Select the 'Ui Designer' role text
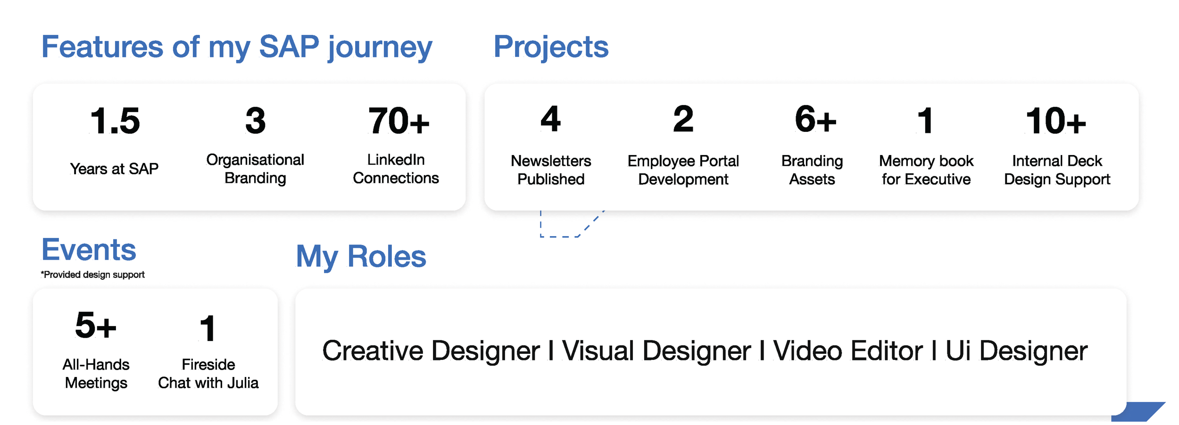Image resolution: width=1179 pixels, height=425 pixels. 1016,351
